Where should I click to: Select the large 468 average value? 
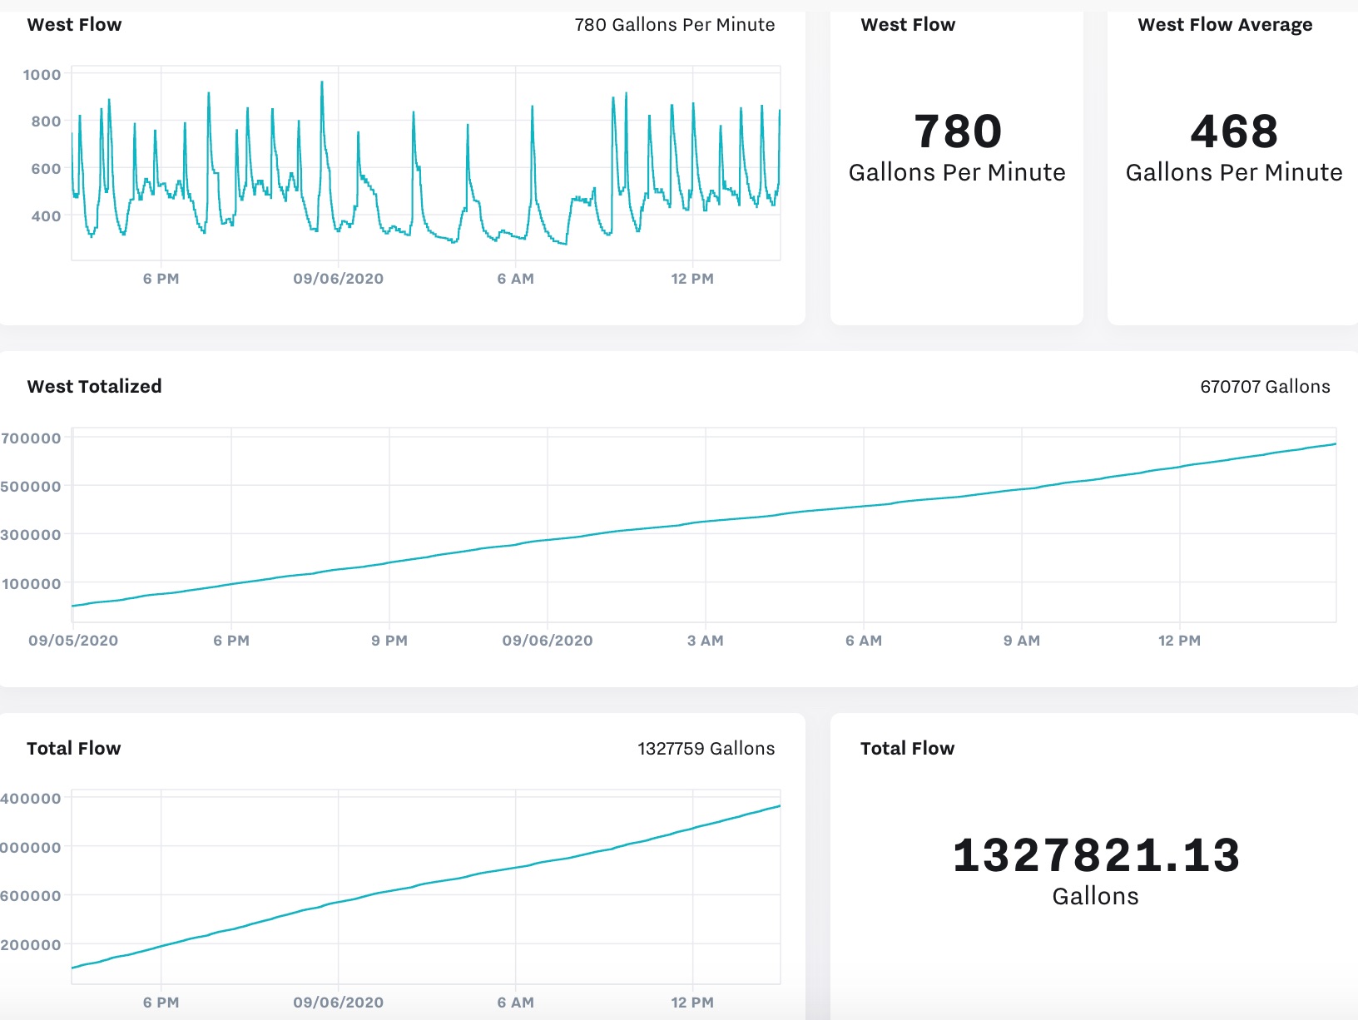(x=1234, y=131)
